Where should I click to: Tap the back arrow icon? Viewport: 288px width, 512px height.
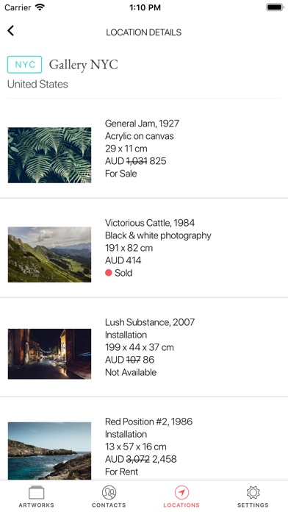[x=11, y=31]
